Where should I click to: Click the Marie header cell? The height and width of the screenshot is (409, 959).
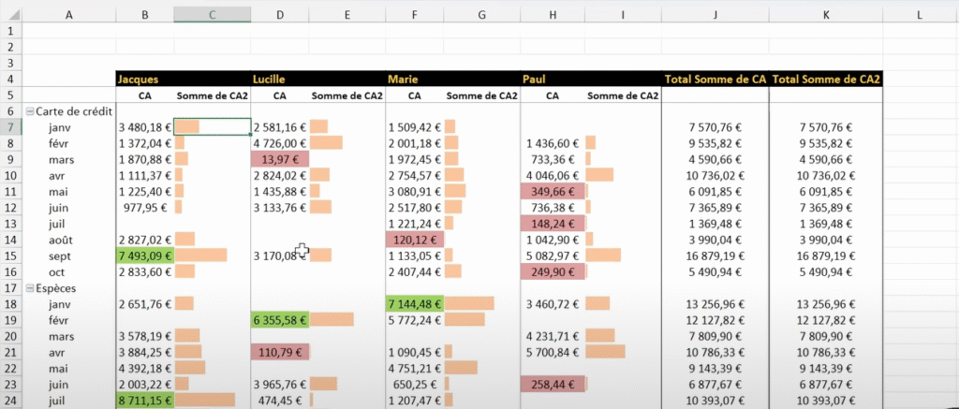[414, 79]
